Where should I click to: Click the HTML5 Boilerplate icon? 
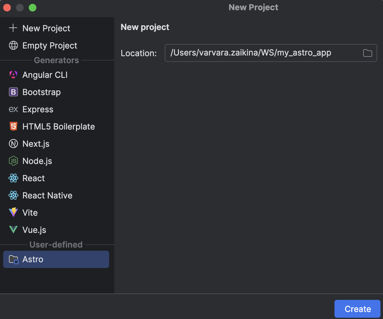(x=13, y=126)
